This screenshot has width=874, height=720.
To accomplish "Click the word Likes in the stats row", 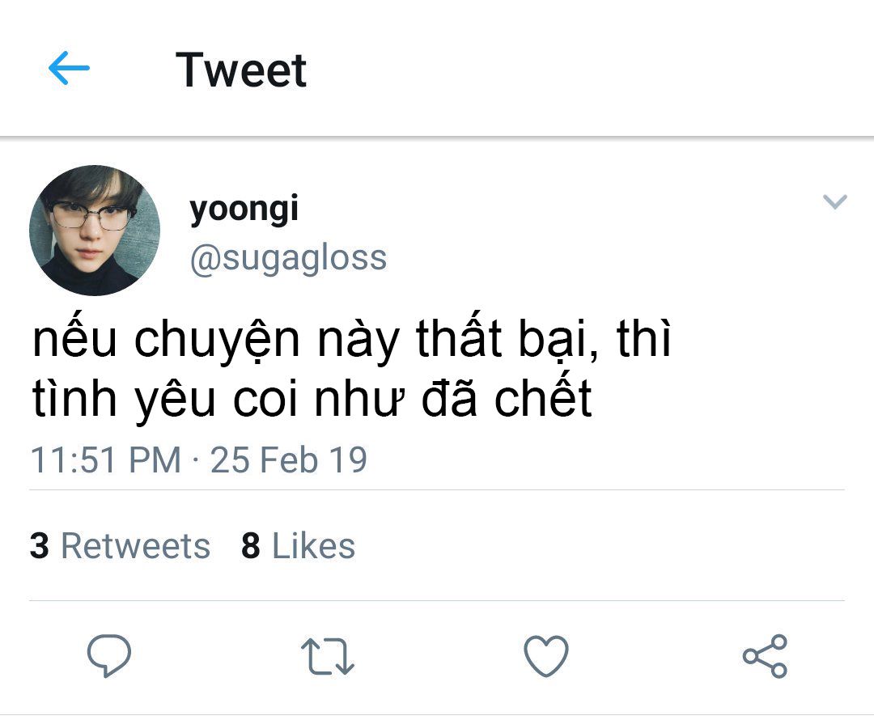I will tap(313, 546).
